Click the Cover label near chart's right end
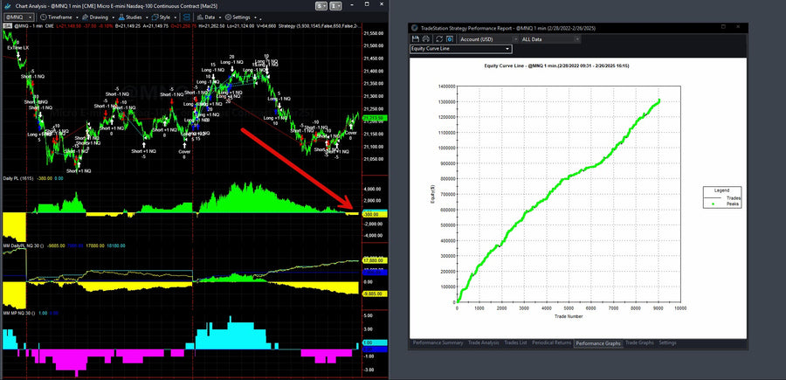 [351, 133]
